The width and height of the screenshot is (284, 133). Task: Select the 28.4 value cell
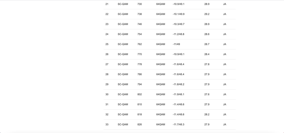pyautogui.click(x=207, y=54)
